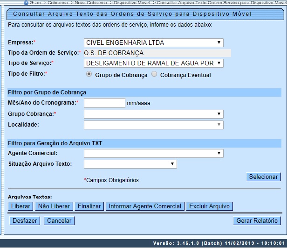Select the Grupo de Cobrança radio option
Image resolution: width=287 pixels, height=248 pixels.
(89, 75)
